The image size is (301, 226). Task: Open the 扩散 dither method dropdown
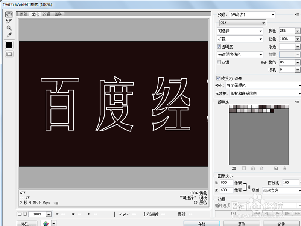tap(240, 39)
